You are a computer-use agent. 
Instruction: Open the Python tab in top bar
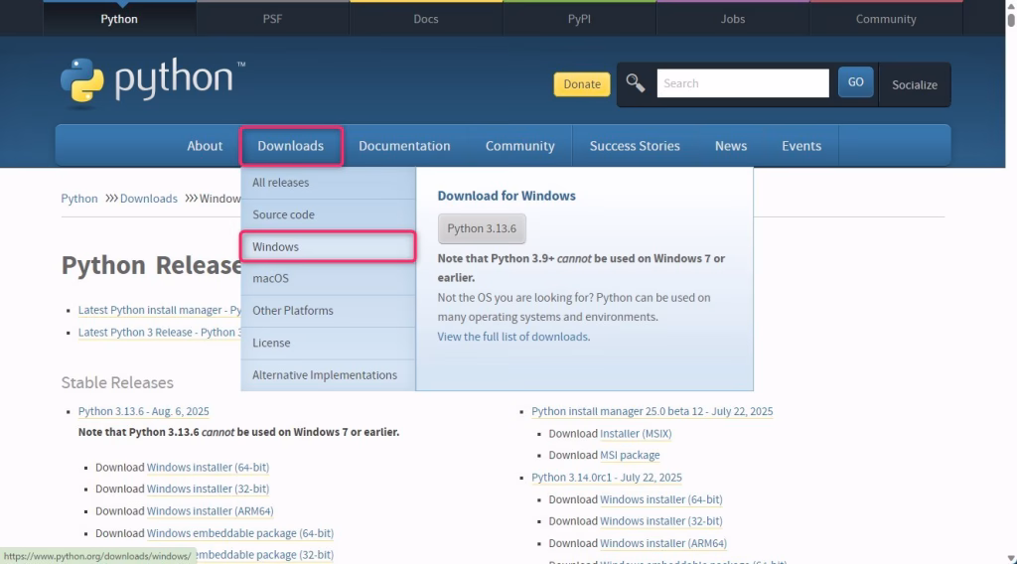click(119, 19)
